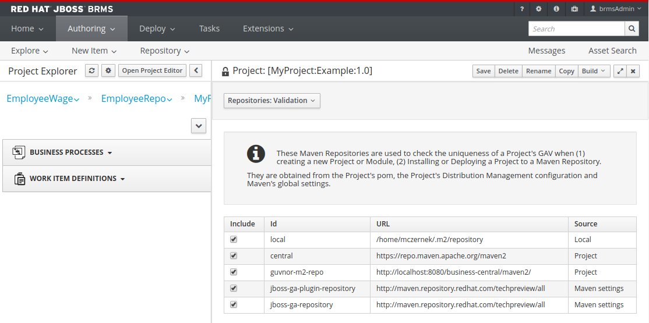Uncheck Include for guvnor-m2-repo
The image size is (649, 323).
[x=234, y=272]
